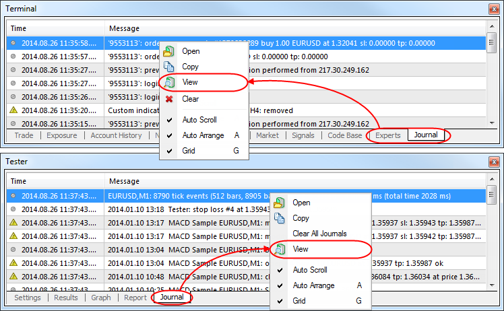This screenshot has height=311, width=504.
Task: Click the Open folder icon in Tester menu
Action: point(280,203)
